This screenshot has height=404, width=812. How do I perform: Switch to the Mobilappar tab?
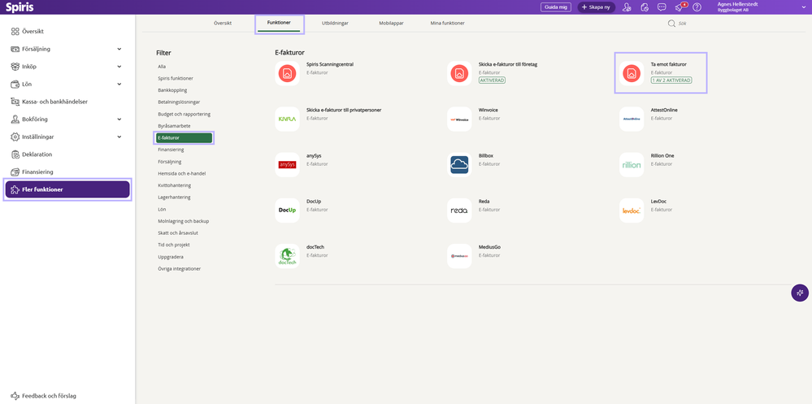pos(392,24)
